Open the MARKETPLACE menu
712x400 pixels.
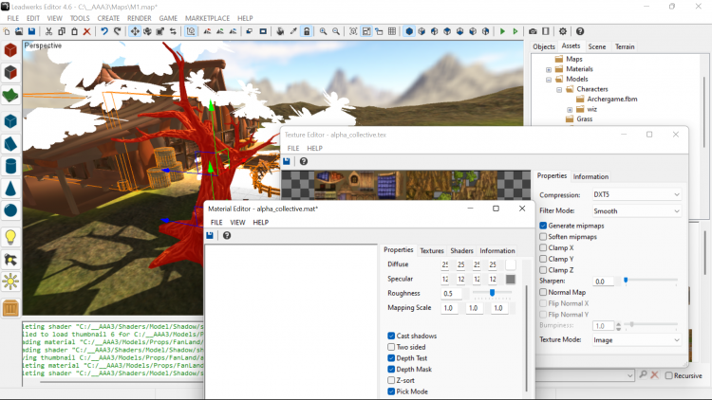(x=207, y=18)
